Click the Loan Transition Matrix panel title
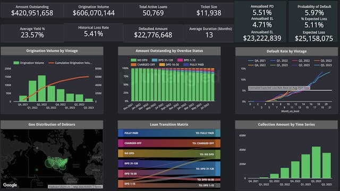The width and height of the screenshot is (340, 191). (x=169, y=125)
